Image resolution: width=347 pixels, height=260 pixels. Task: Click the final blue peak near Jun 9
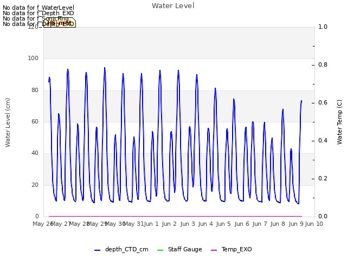301,101
